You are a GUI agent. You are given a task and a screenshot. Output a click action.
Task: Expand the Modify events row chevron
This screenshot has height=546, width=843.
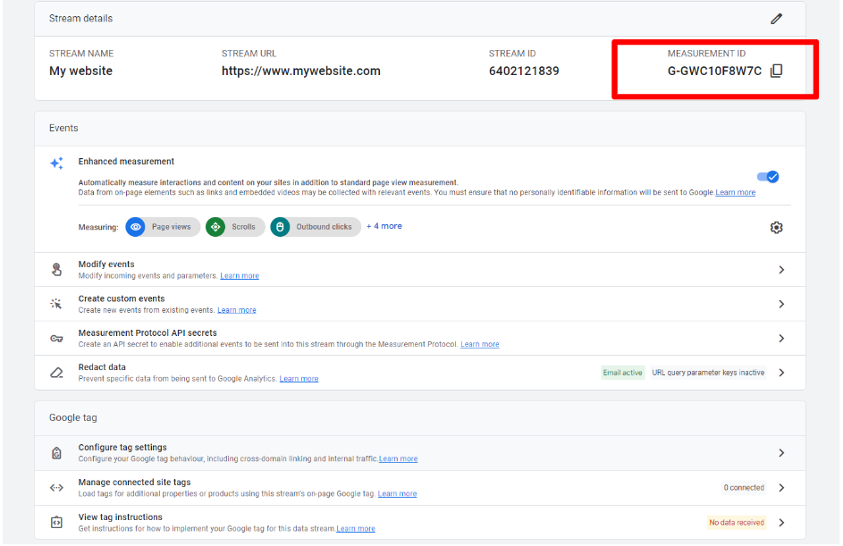point(781,270)
